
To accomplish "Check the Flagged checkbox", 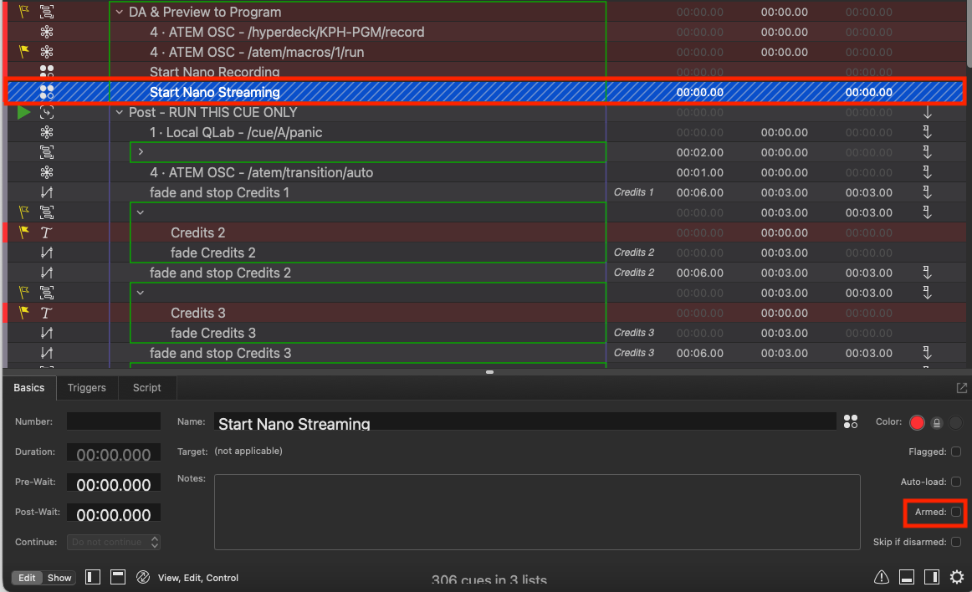I will coord(956,452).
